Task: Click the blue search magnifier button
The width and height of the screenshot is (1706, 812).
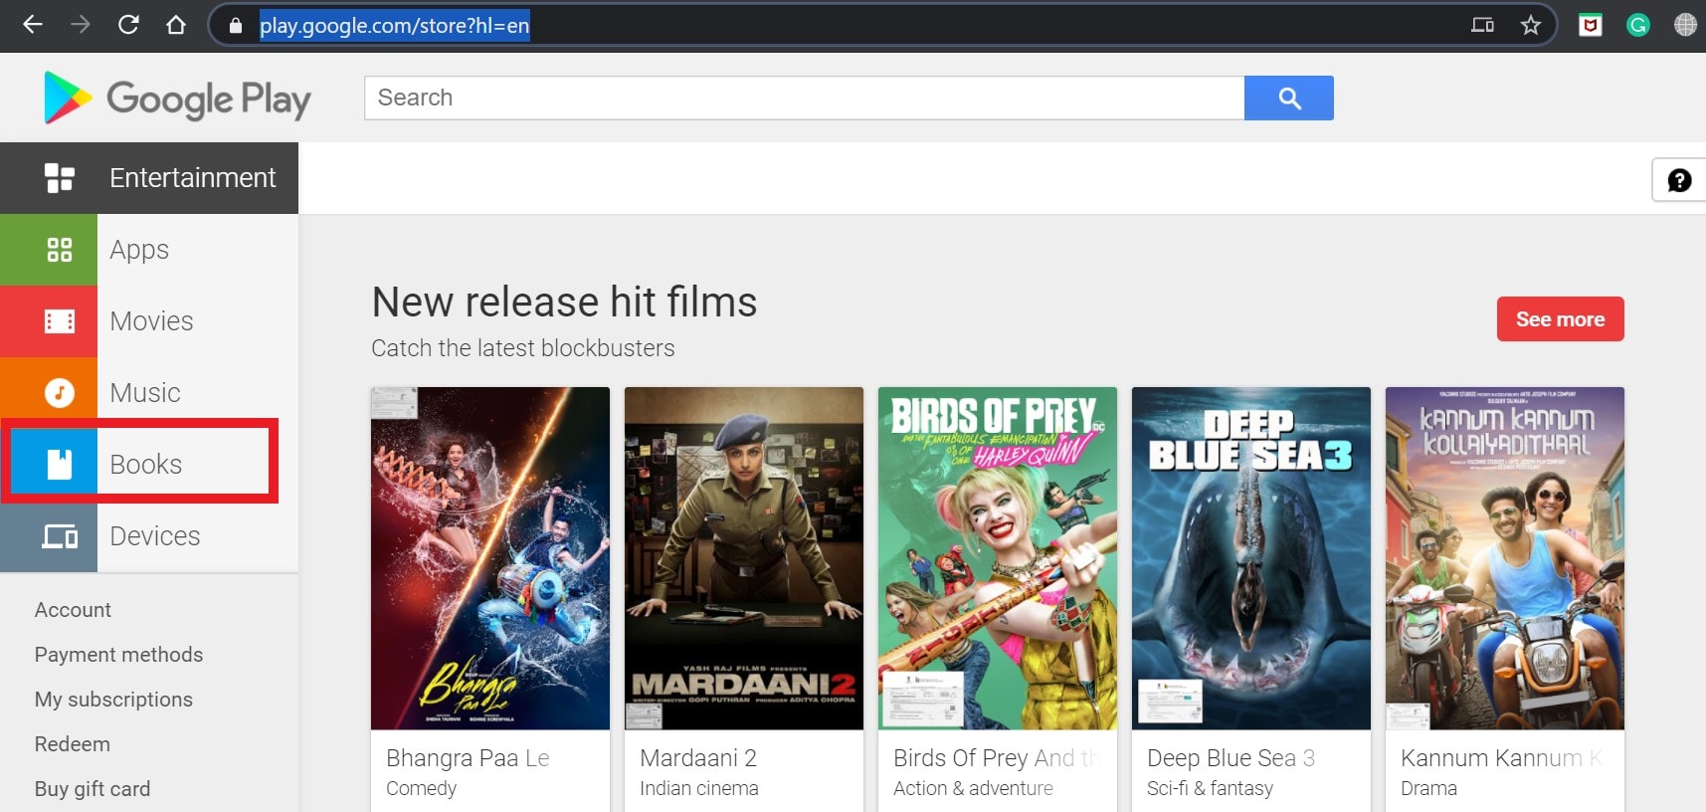Action: pos(1289,98)
